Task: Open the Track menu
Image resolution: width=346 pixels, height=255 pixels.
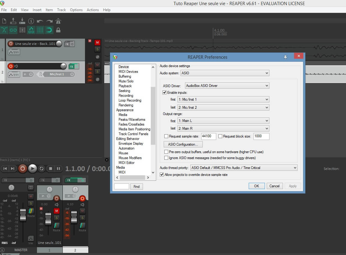Action: (x=61, y=10)
